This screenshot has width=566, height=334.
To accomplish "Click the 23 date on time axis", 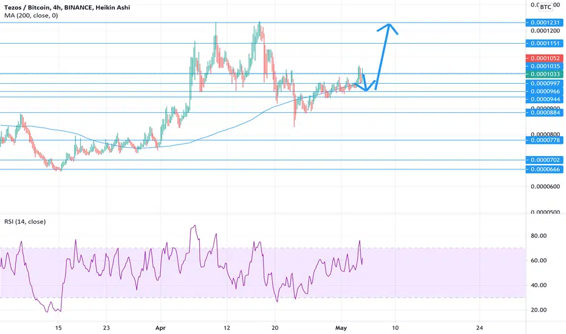I will point(106,328).
